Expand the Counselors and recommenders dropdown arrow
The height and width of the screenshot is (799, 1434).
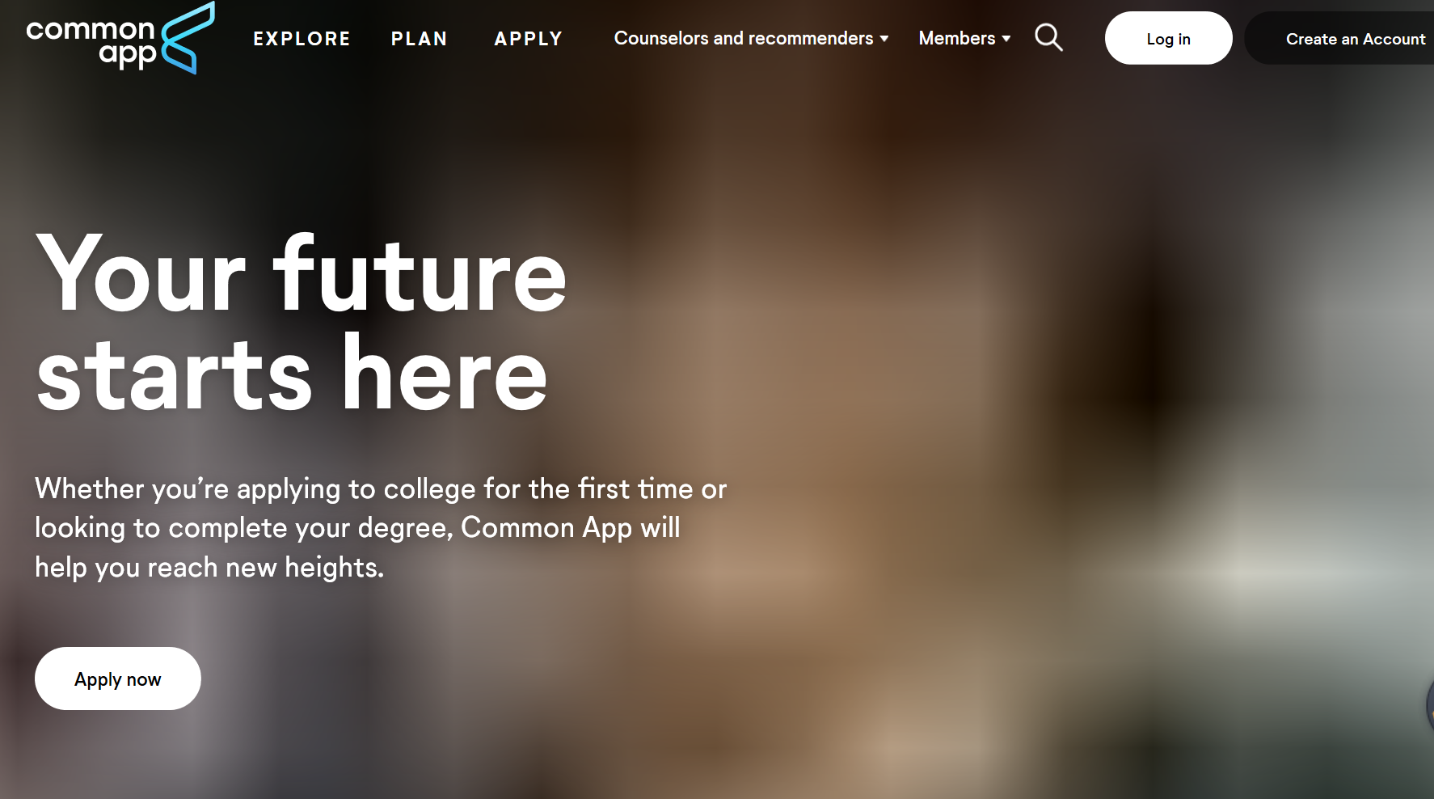click(x=884, y=39)
